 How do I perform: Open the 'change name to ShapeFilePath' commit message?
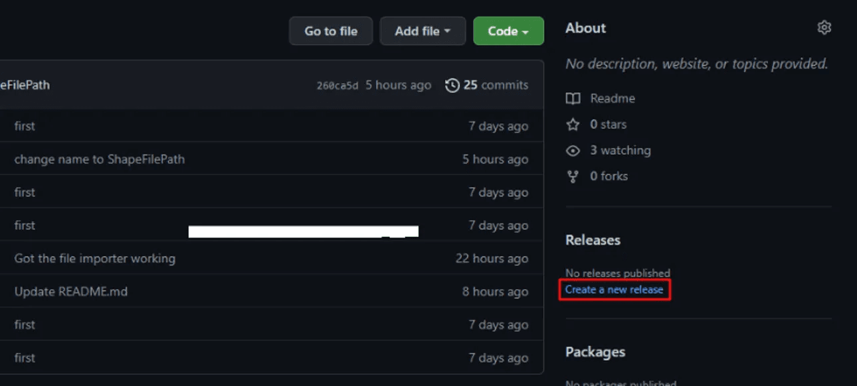pos(100,159)
